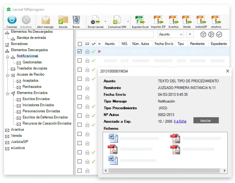Screen dimensions: 235x183
Task: Expand the Enviar Lexnet dropdown arrow
Action: [105, 22]
